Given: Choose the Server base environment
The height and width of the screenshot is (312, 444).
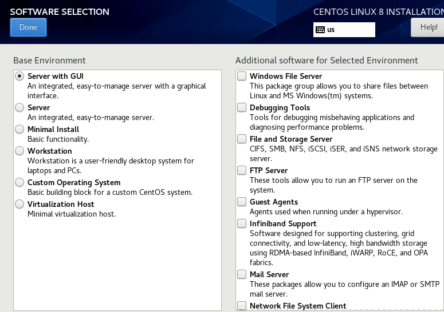Looking at the screenshot, I should coord(20,107).
